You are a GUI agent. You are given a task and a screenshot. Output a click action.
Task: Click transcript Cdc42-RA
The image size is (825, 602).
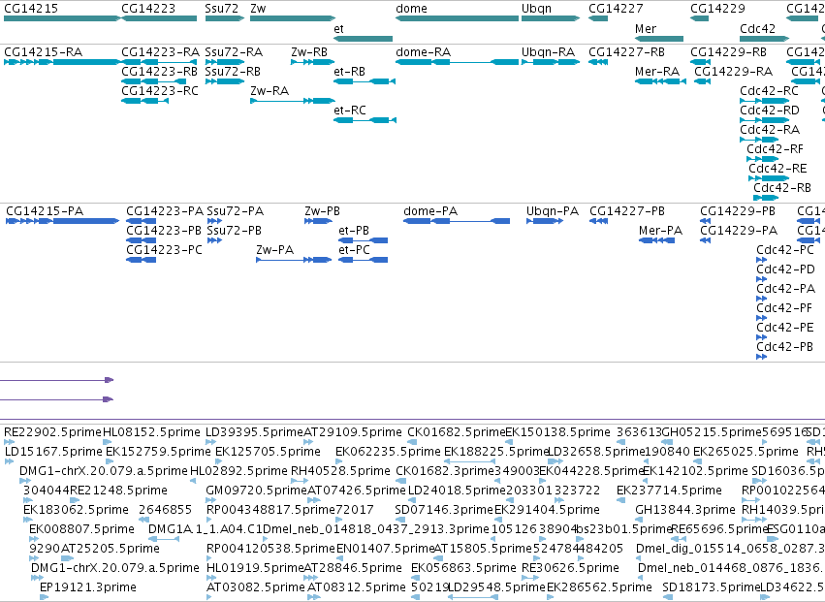(x=759, y=140)
